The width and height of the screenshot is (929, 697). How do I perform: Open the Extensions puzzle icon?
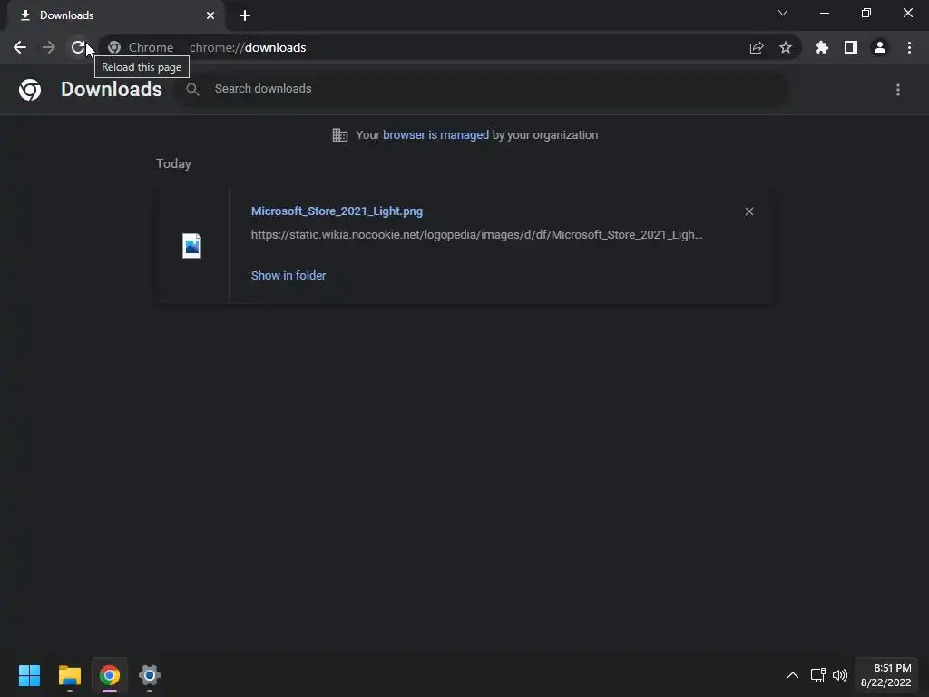point(822,47)
